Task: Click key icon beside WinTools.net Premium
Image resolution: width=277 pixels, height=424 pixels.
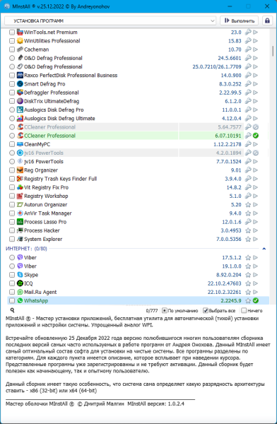Action: 248,33
